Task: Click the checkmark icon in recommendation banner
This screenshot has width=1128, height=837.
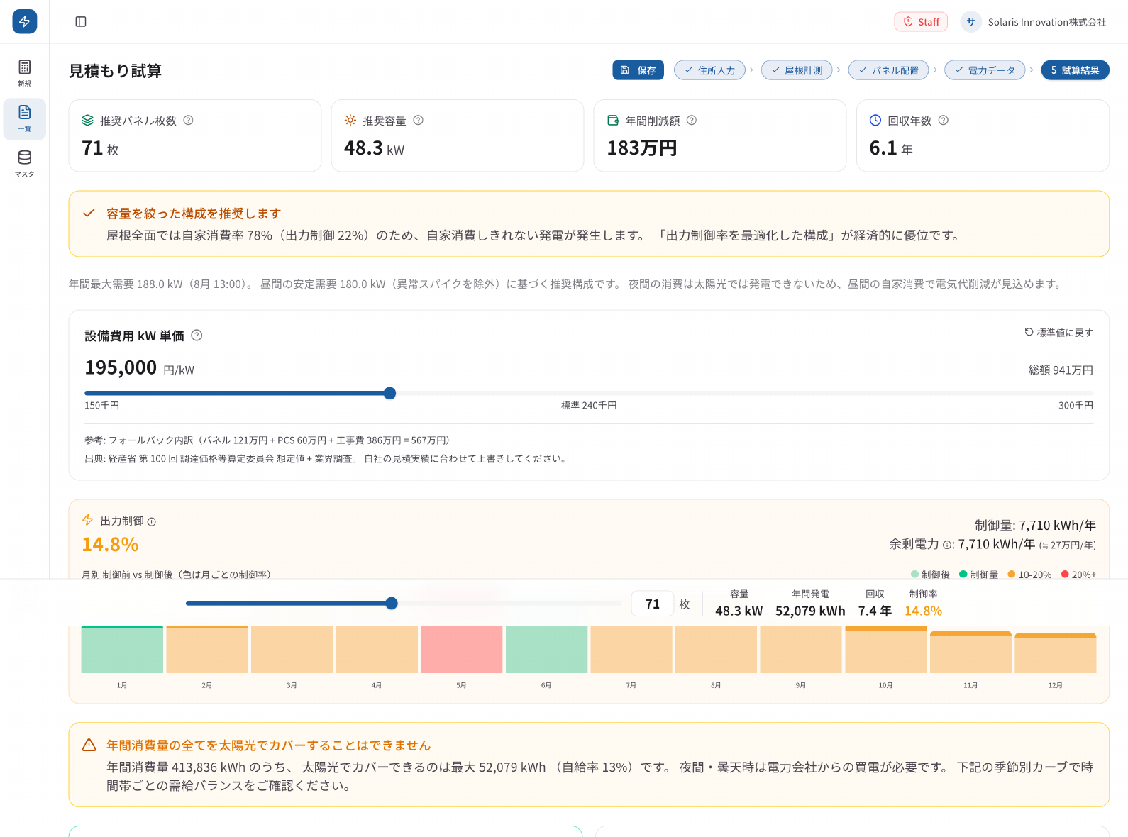Action: [89, 214]
